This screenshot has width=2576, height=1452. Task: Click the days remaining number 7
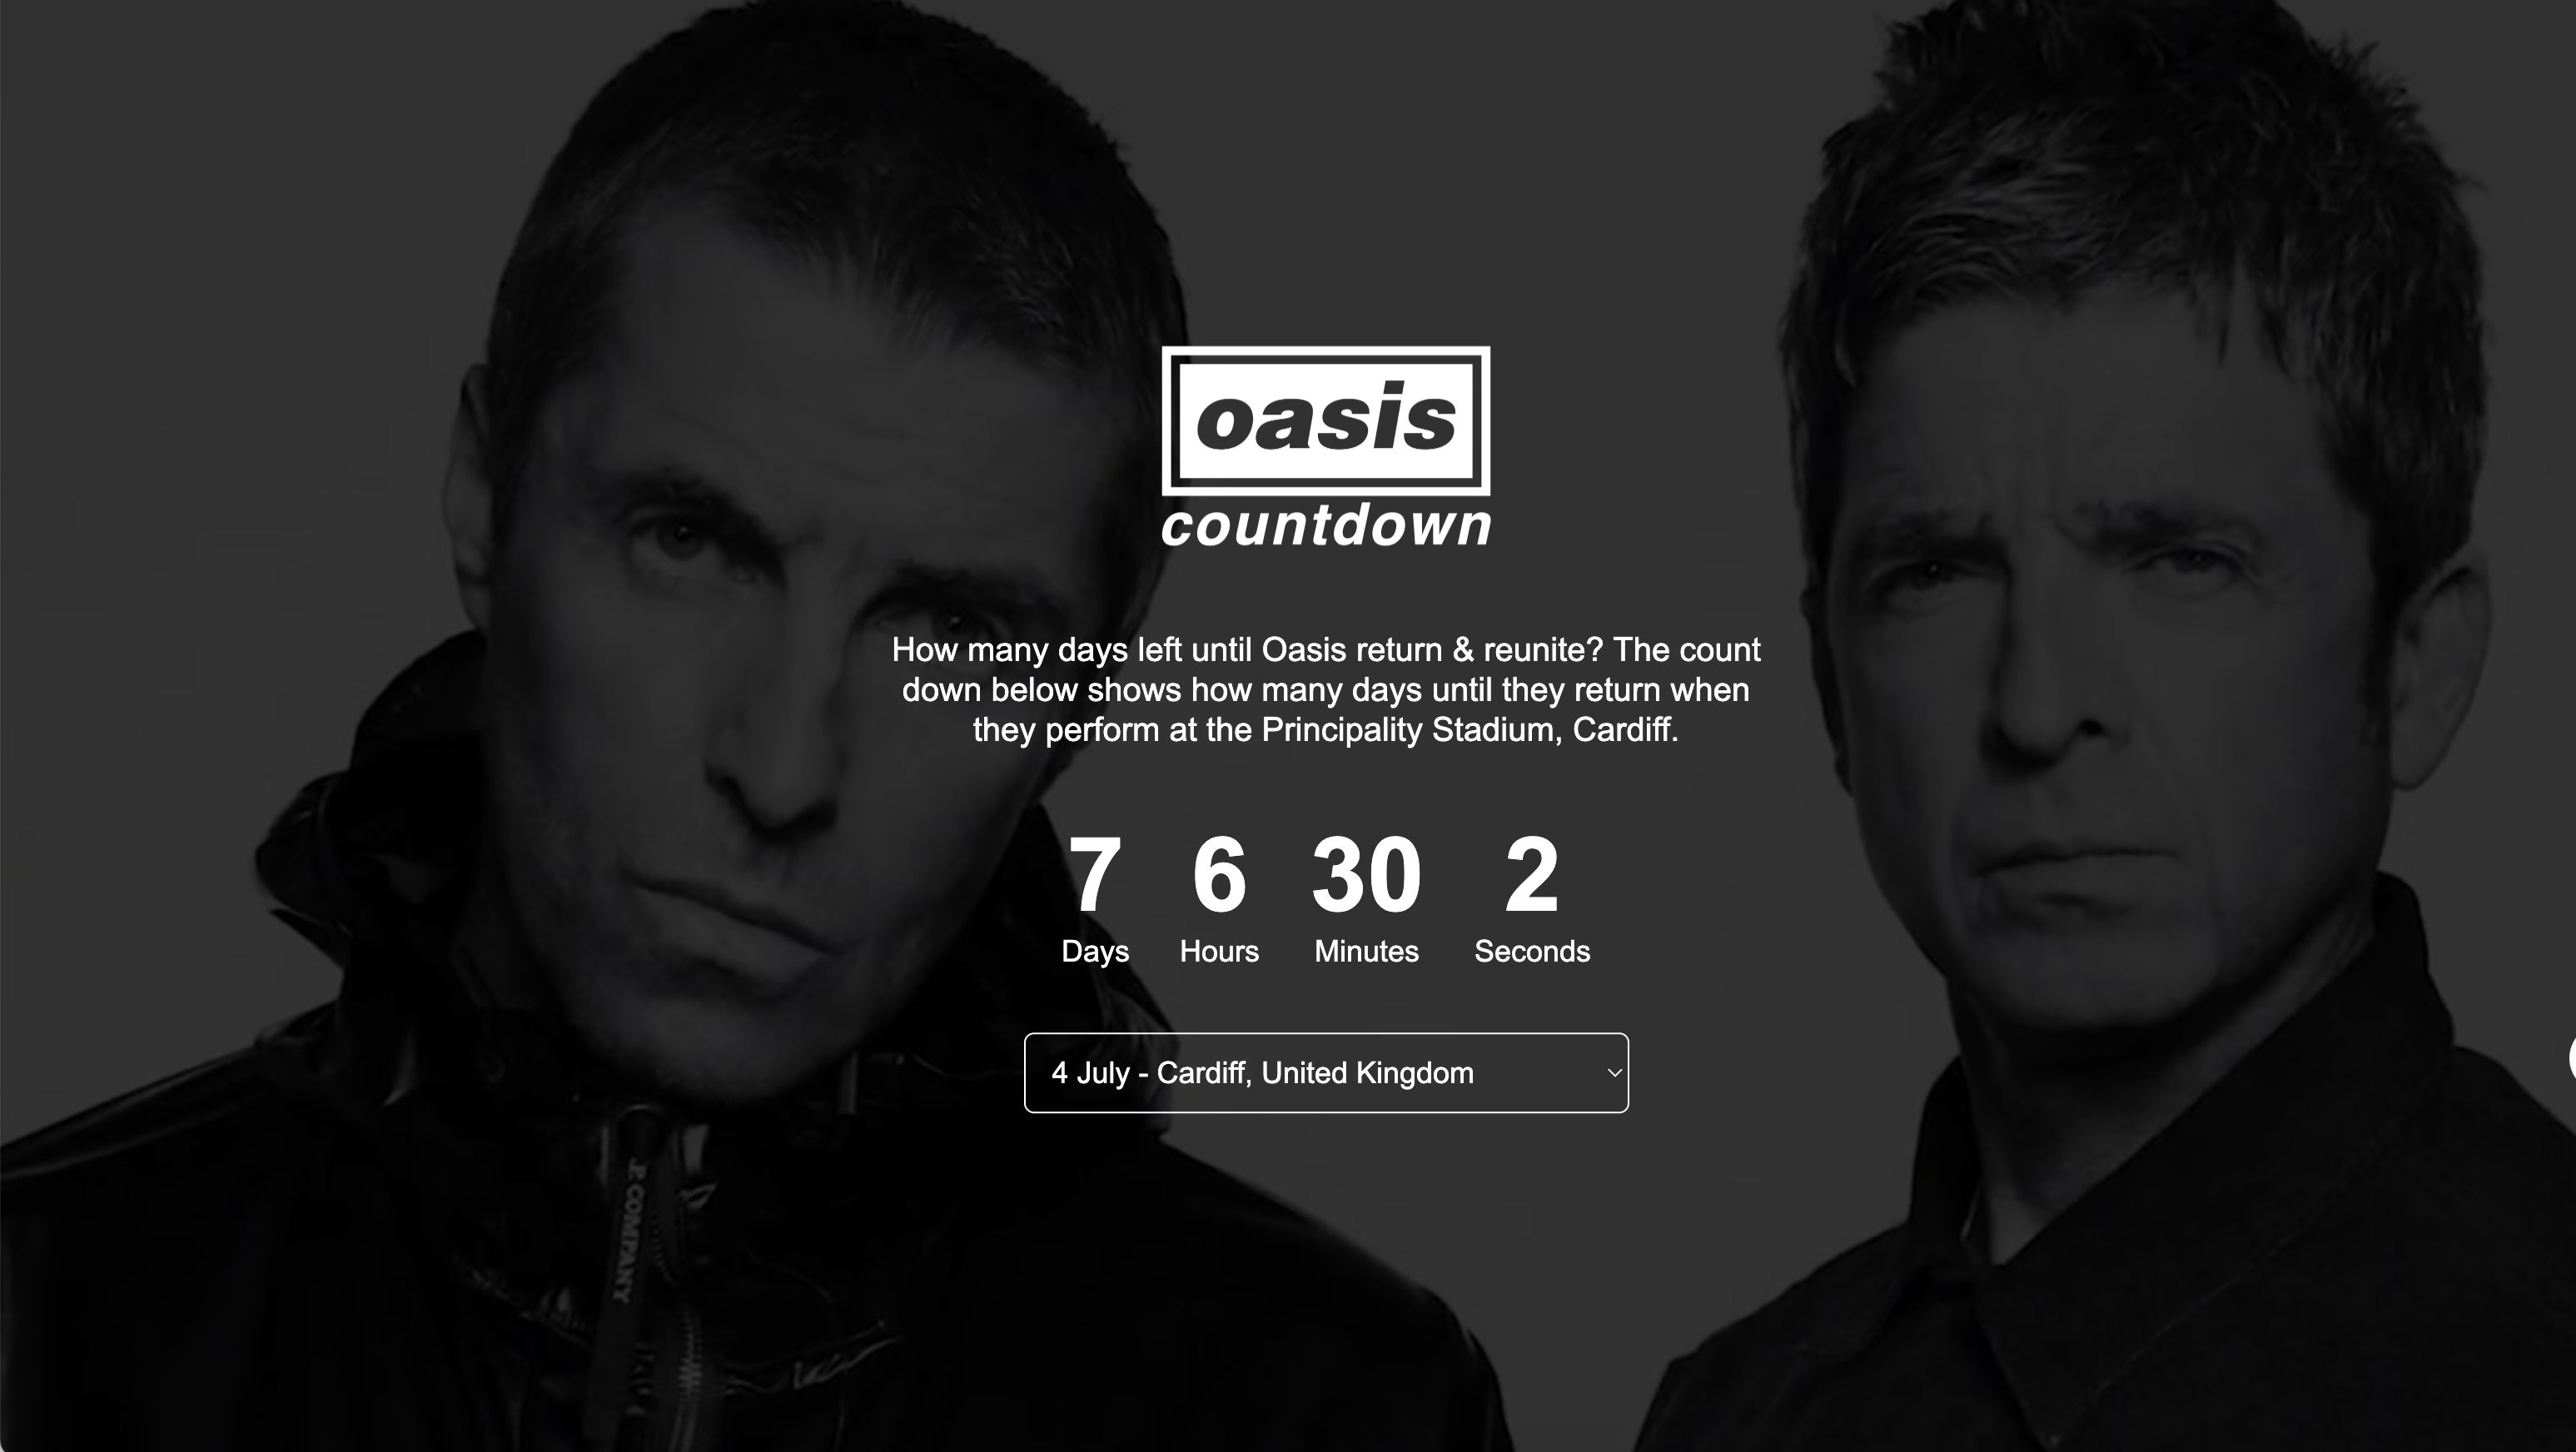point(1095,875)
